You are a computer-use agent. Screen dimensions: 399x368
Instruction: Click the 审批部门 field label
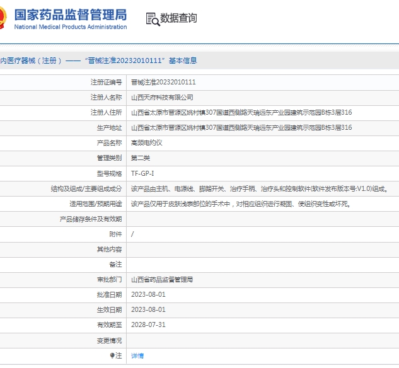[110, 280]
